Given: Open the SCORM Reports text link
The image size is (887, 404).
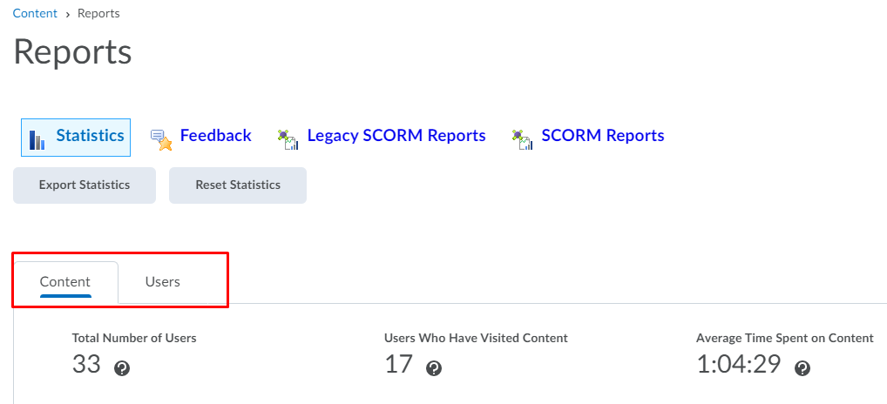Looking at the screenshot, I should 603,136.
